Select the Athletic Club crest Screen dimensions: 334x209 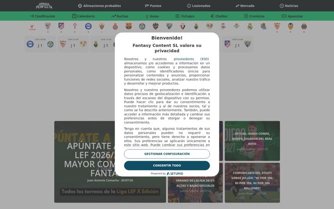coord(48,26)
